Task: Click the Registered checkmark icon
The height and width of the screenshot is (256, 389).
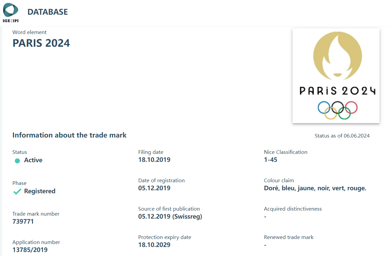Action: click(17, 192)
